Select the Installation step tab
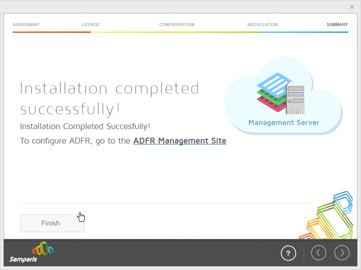This screenshot has height=270, width=361. pyautogui.click(x=263, y=25)
